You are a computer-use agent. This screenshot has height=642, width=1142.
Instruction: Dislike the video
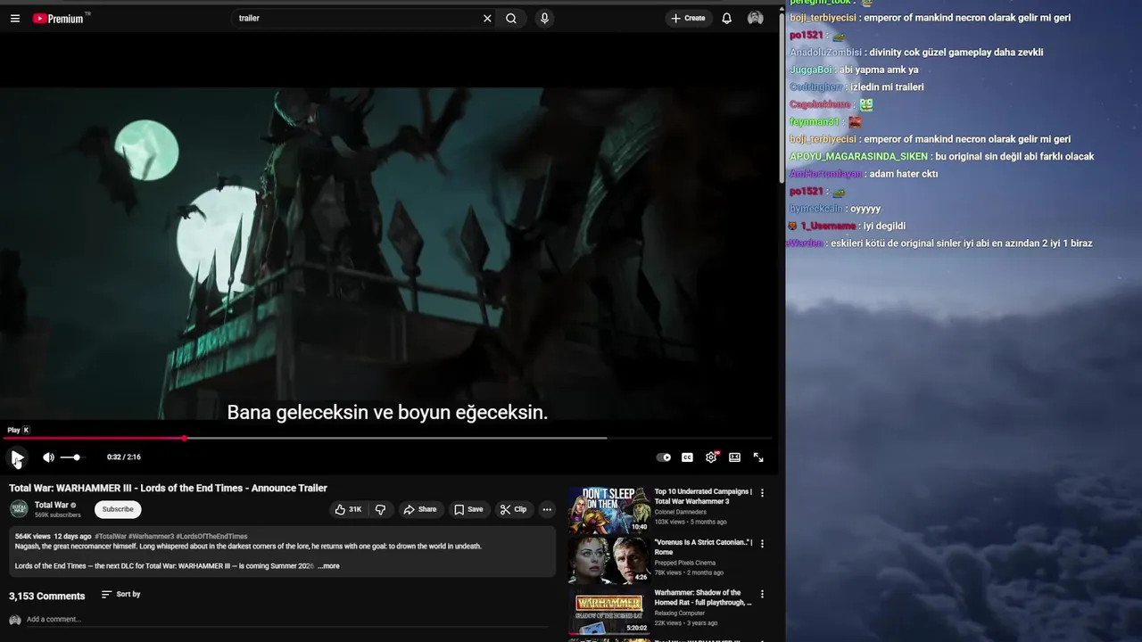tap(380, 509)
